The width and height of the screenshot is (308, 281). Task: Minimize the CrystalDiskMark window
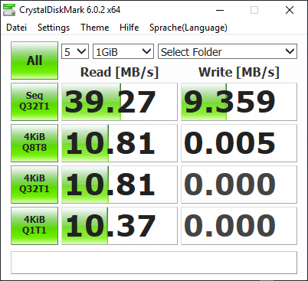220,10
